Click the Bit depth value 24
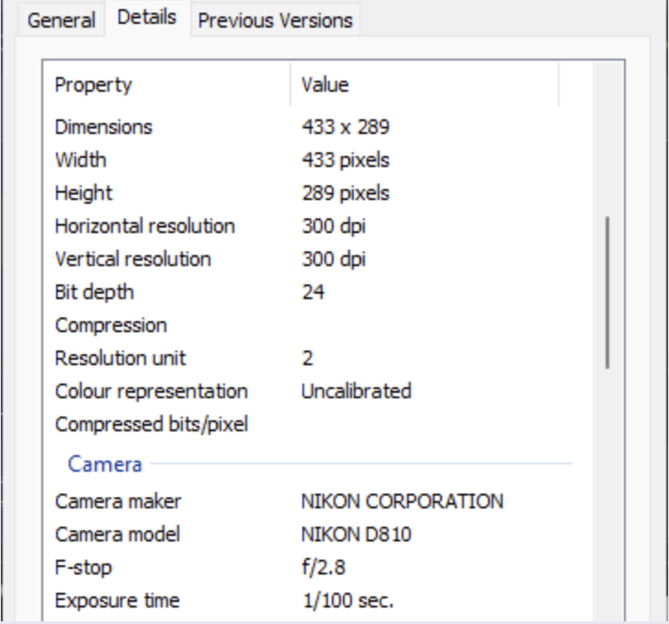The height and width of the screenshot is (624, 669). point(312,292)
